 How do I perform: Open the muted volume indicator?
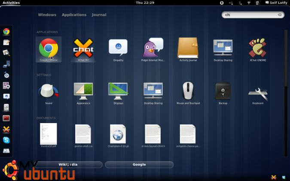231,3
